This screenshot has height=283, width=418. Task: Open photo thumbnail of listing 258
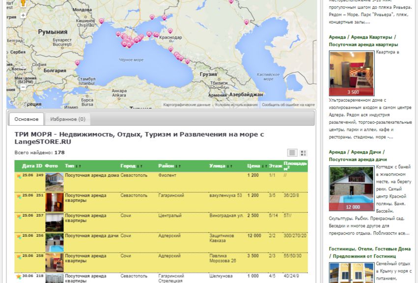point(55,262)
